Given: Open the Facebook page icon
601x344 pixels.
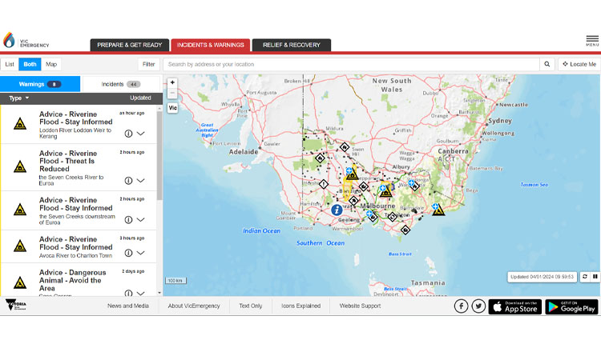Looking at the screenshot, I should [461, 306].
